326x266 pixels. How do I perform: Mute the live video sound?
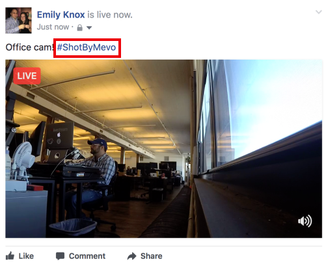click(x=305, y=220)
